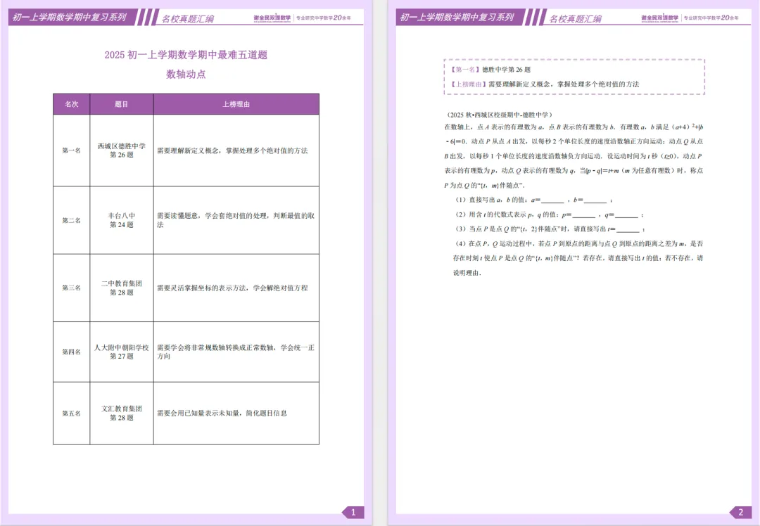
Task: Click the reason "需要灵活掌握坐标的表示方法，学会解绝对值方程"
Action: 232,288
